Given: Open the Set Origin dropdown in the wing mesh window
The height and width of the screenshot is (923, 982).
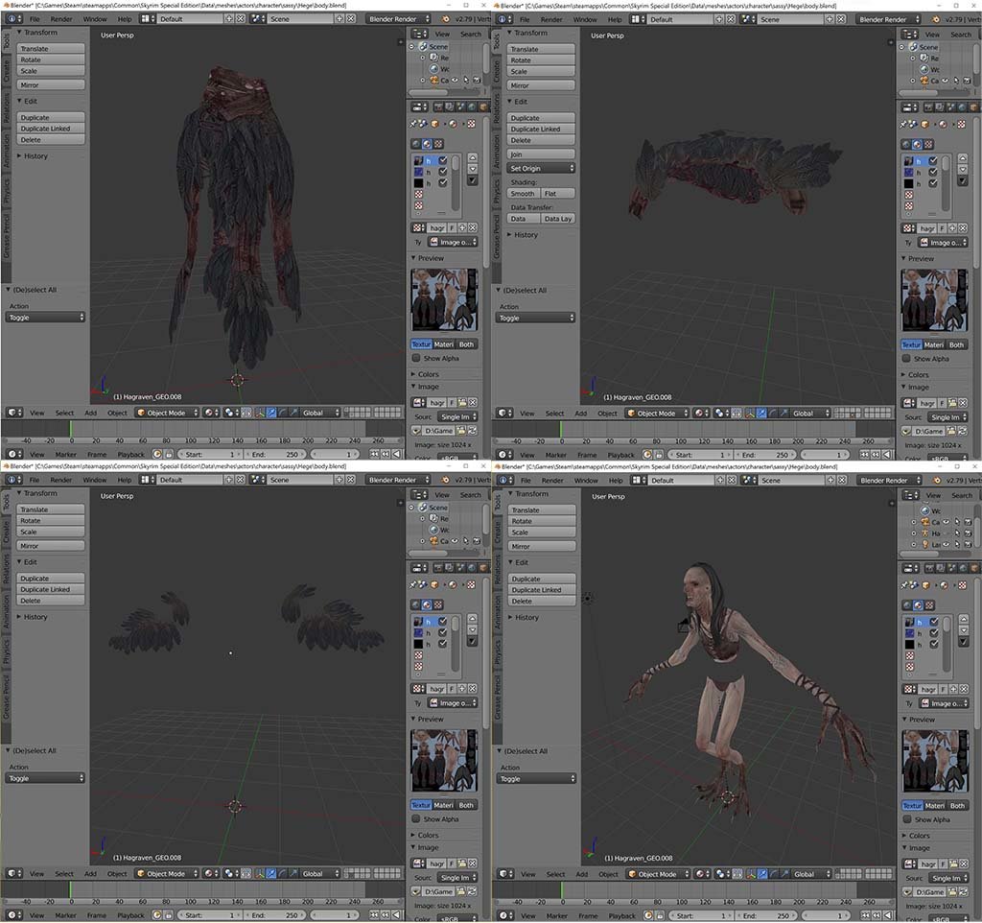Looking at the screenshot, I should (x=541, y=168).
